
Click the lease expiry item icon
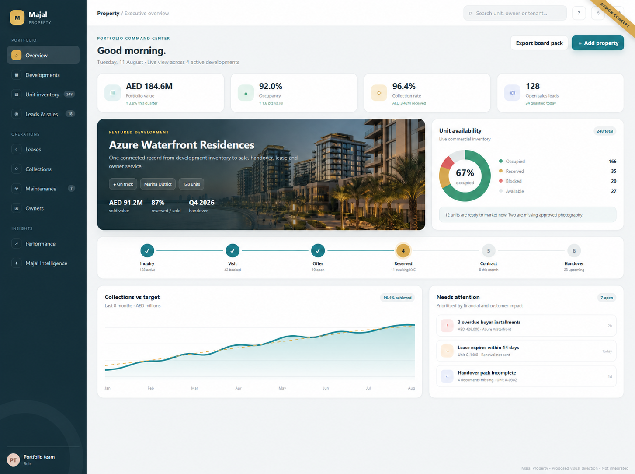pyautogui.click(x=447, y=351)
